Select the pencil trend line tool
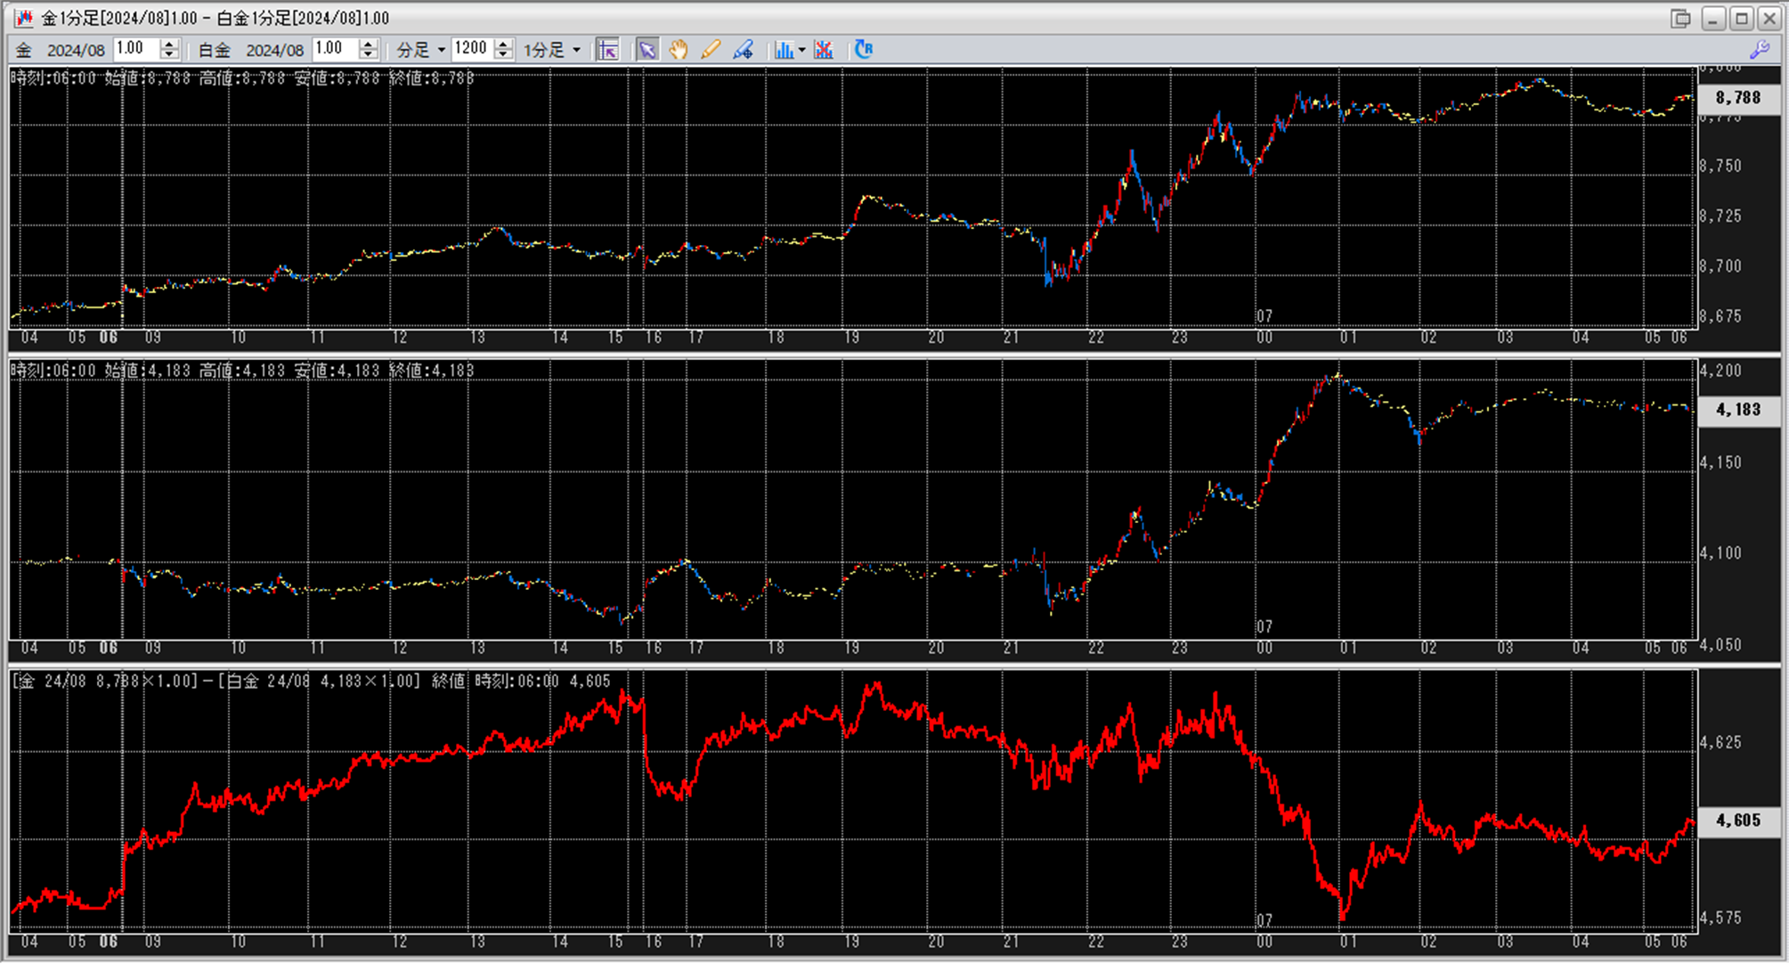 (711, 50)
